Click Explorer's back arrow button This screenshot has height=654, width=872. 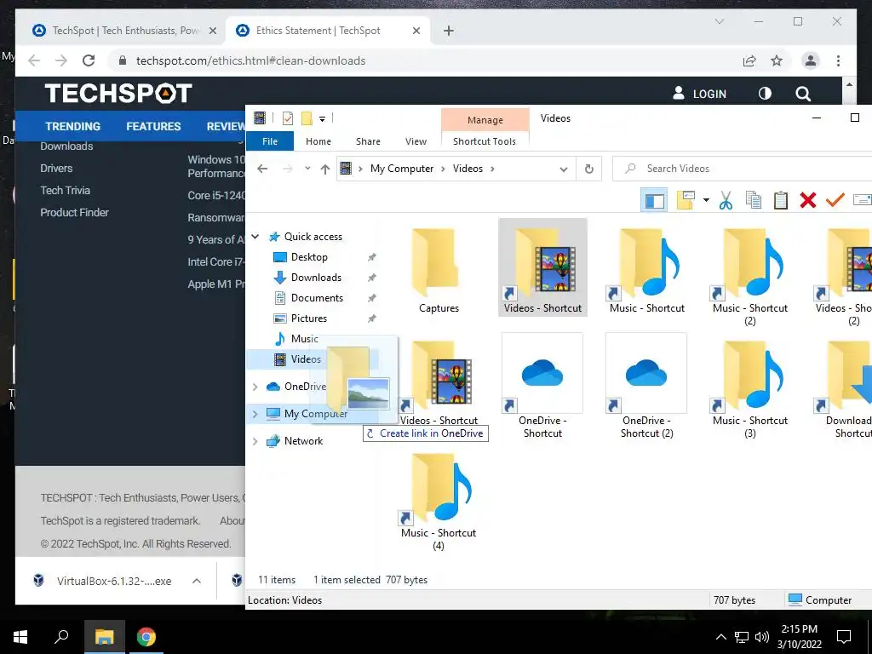(x=262, y=169)
